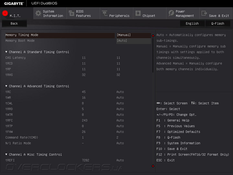The image size is (233, 175).
Task: Open the Chipset tab
Action: coord(149,15)
